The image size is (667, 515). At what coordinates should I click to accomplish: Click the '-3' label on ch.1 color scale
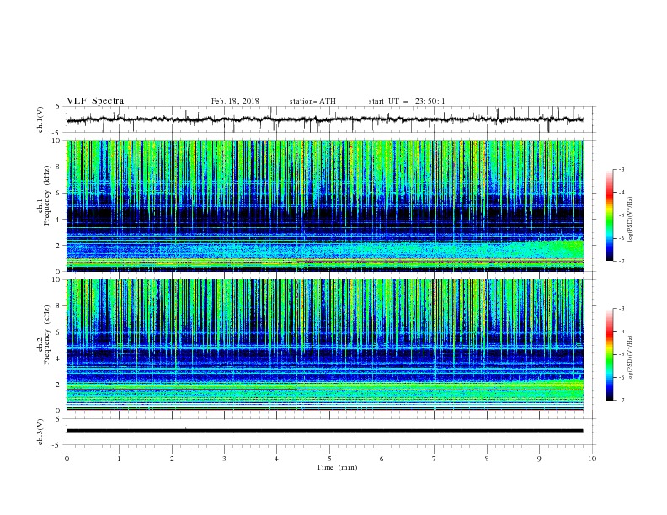621,169
